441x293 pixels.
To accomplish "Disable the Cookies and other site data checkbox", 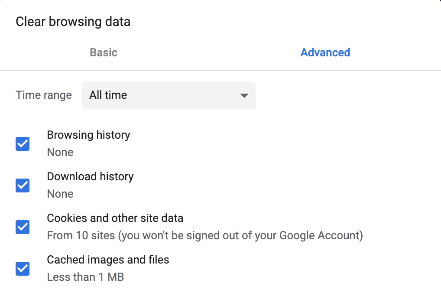I will [23, 227].
